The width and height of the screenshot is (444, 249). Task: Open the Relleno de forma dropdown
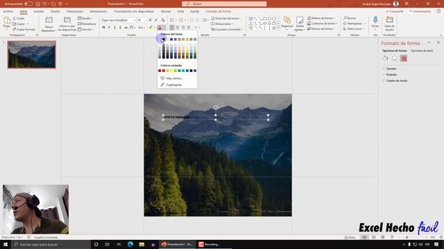coord(321,18)
